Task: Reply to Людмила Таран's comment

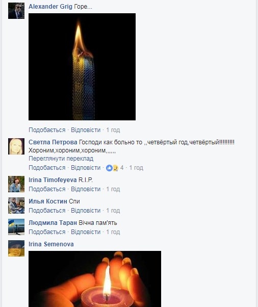Action: [x=86, y=232]
